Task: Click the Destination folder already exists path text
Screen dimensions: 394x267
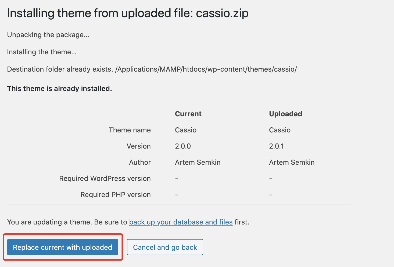Action: pos(152,69)
